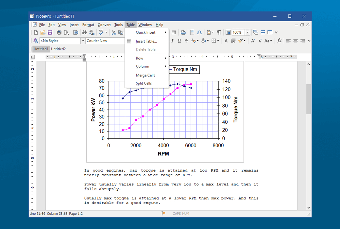Open the No Style dropdown arrow

pyautogui.click(x=83, y=41)
